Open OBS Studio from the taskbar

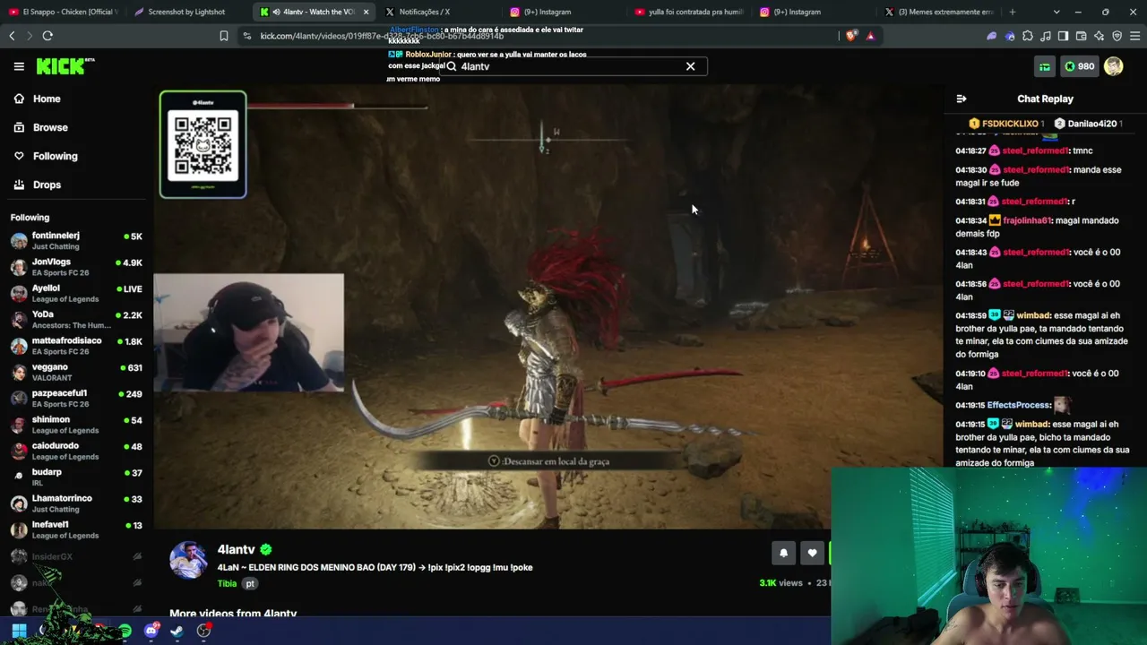[203, 631]
